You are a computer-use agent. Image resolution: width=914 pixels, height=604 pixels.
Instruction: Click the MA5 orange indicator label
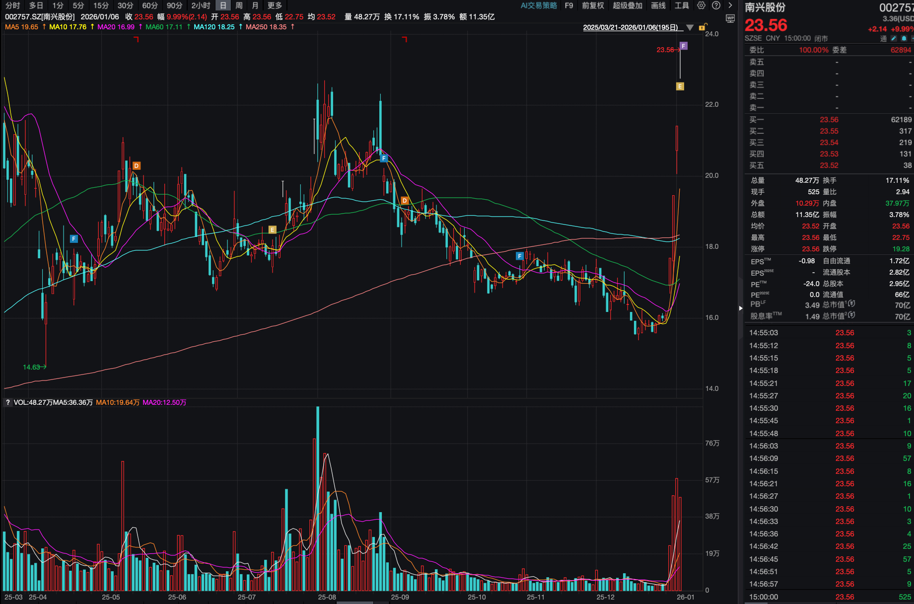(21, 27)
